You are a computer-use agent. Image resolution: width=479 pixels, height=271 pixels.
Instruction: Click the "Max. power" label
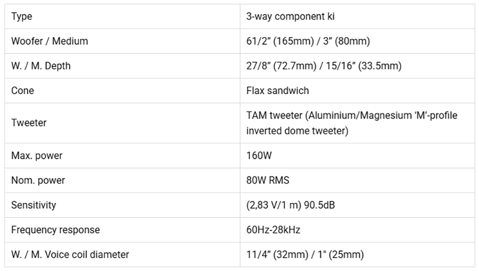[37, 156]
